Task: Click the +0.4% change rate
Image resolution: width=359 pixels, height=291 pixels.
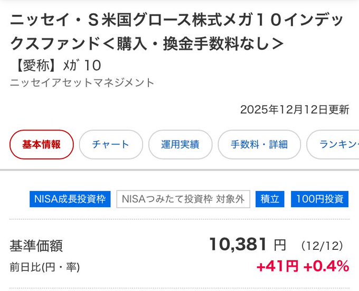Action: pos(326,267)
